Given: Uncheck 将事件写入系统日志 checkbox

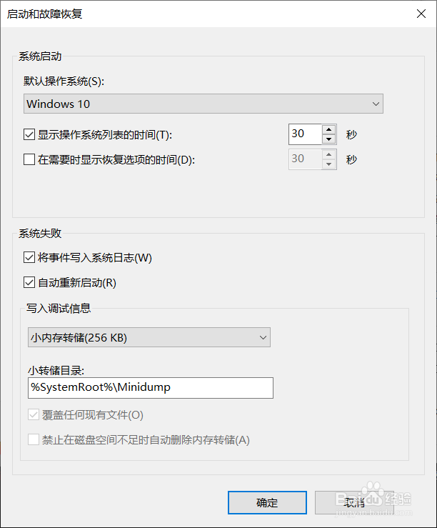Looking at the screenshot, I should (x=30, y=257).
